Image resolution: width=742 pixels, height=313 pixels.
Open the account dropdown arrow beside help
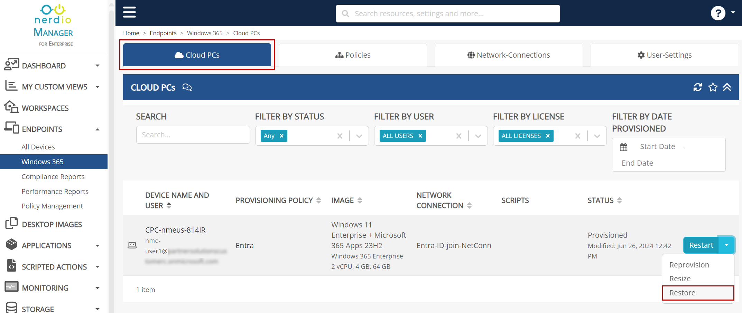pyautogui.click(x=733, y=12)
